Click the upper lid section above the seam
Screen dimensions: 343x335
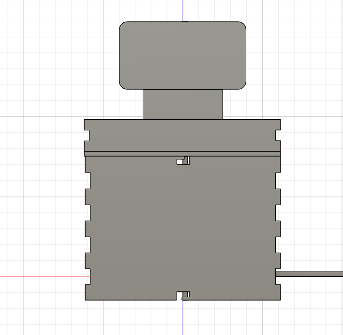(x=182, y=135)
